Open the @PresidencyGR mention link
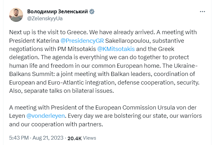Image resolution: width=214 pixels, height=145 pixels. [82, 41]
